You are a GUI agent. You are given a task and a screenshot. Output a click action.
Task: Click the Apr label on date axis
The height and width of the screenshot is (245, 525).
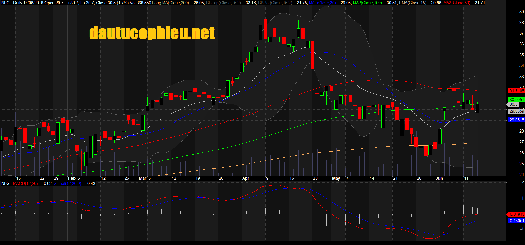click(245, 178)
